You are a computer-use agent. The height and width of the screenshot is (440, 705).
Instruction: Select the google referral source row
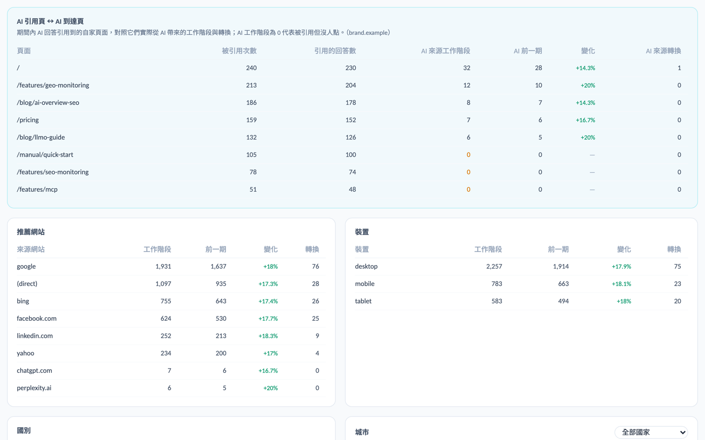[x=171, y=267]
